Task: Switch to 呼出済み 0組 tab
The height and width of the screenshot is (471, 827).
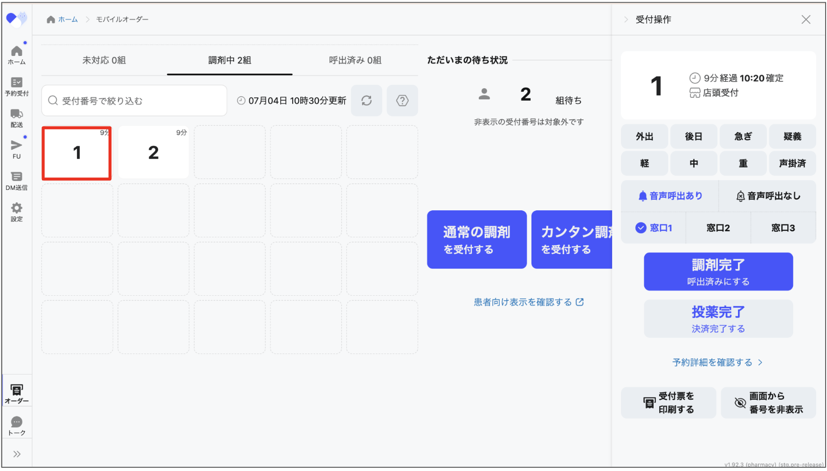Action: (355, 60)
